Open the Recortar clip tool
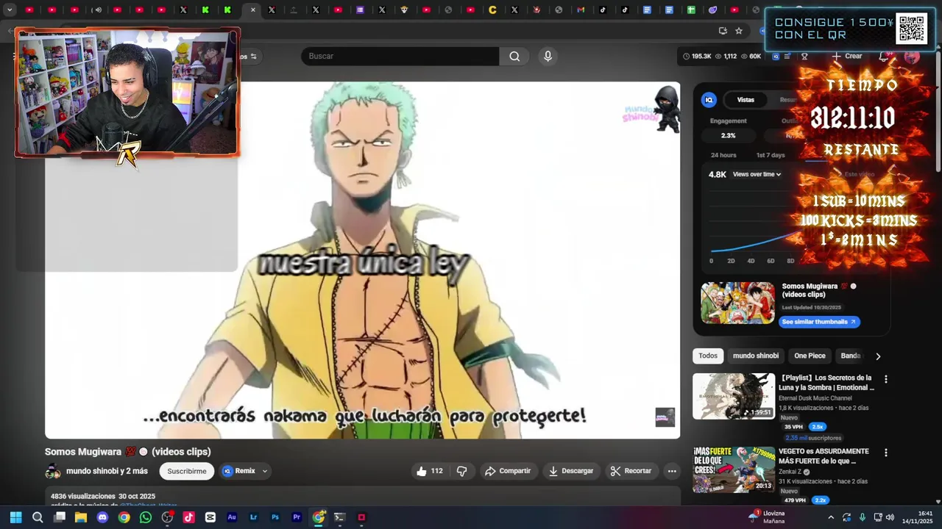Screen dimensions: 942x529 tap(631, 471)
